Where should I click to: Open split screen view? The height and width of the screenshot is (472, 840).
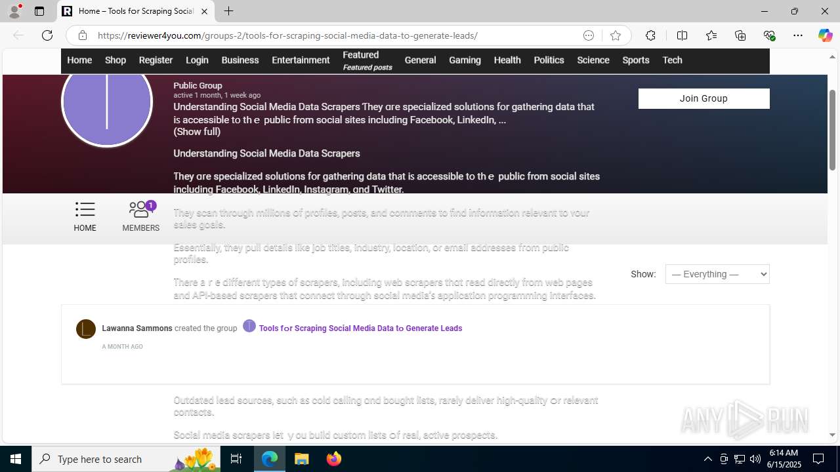click(x=682, y=35)
